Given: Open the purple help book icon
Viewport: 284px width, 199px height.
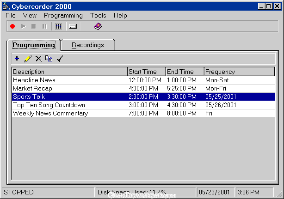Looking at the screenshot, I should click(98, 26).
